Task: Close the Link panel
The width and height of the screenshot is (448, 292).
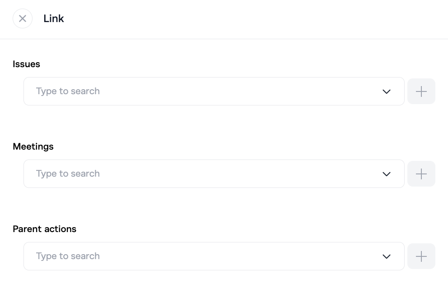Action: pos(23,18)
